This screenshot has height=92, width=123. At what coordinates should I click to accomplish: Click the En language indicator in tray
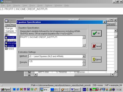pos(84,90)
